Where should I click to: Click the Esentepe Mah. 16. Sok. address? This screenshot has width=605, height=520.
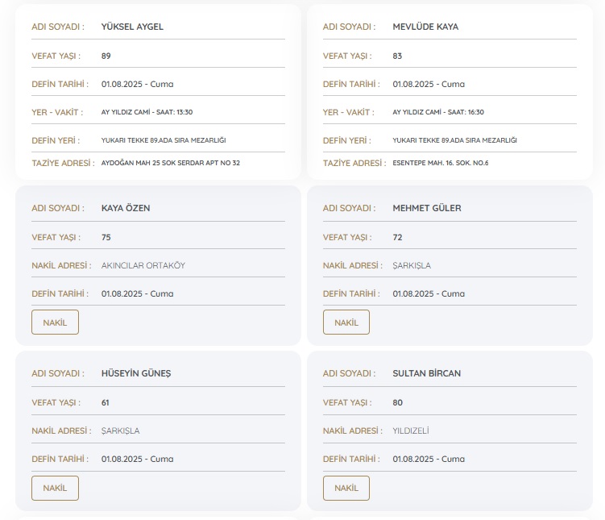point(441,163)
